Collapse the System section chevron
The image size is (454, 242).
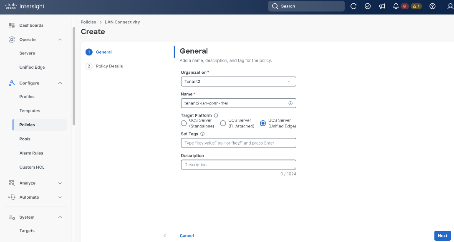click(60, 217)
